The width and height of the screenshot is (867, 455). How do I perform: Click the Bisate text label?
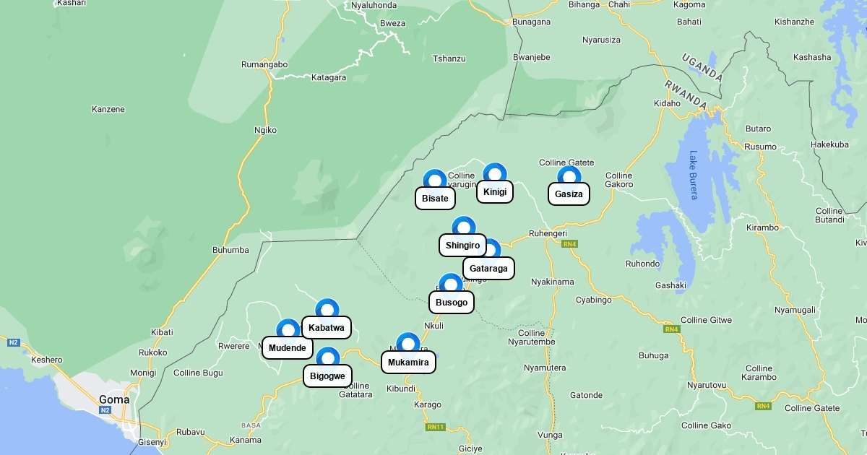(x=435, y=199)
